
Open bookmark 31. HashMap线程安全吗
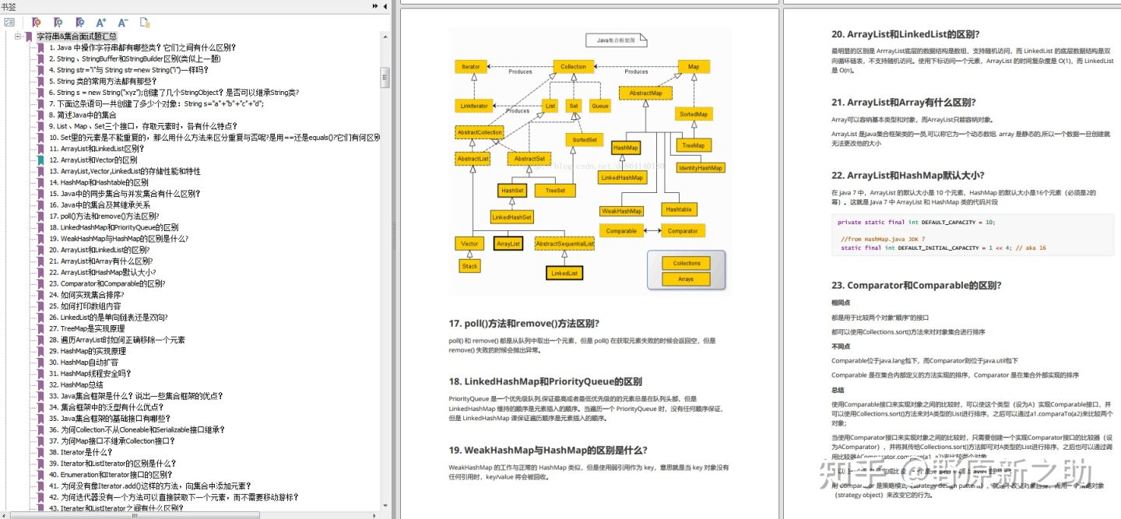pos(88,373)
